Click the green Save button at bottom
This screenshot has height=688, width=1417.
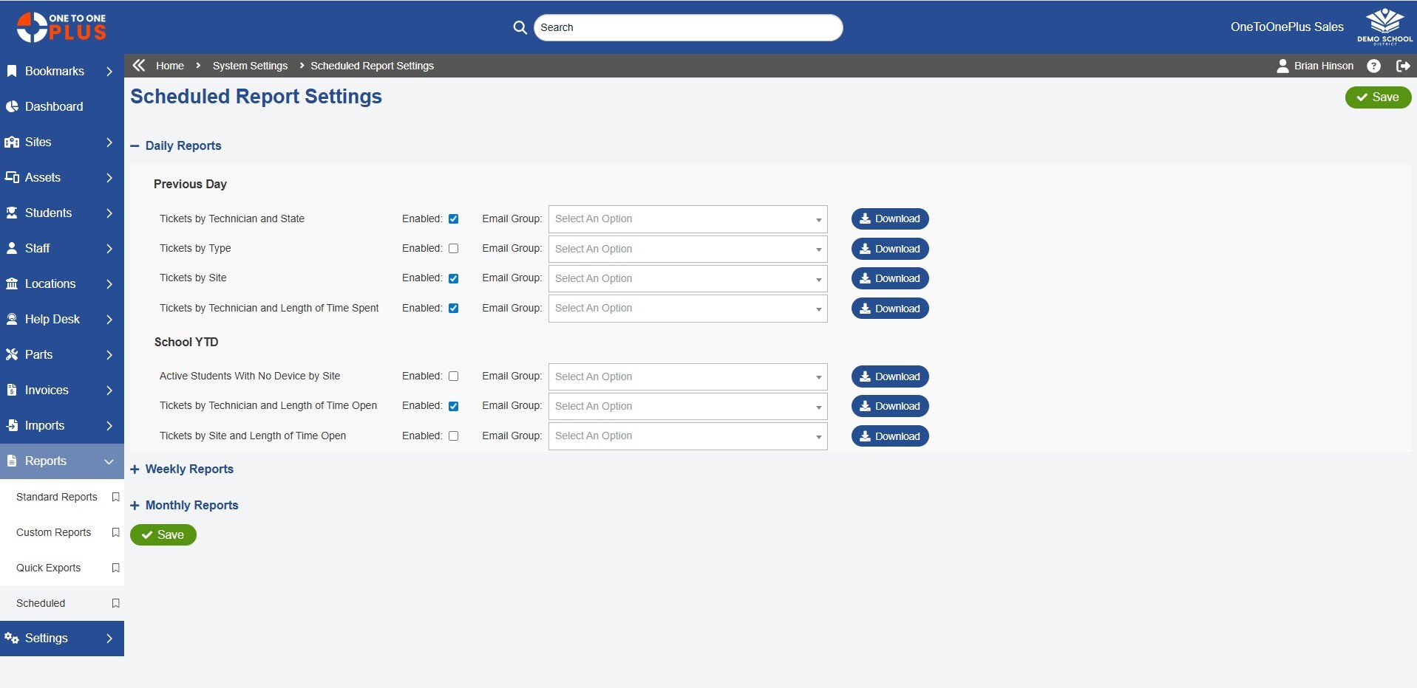pyautogui.click(x=163, y=534)
